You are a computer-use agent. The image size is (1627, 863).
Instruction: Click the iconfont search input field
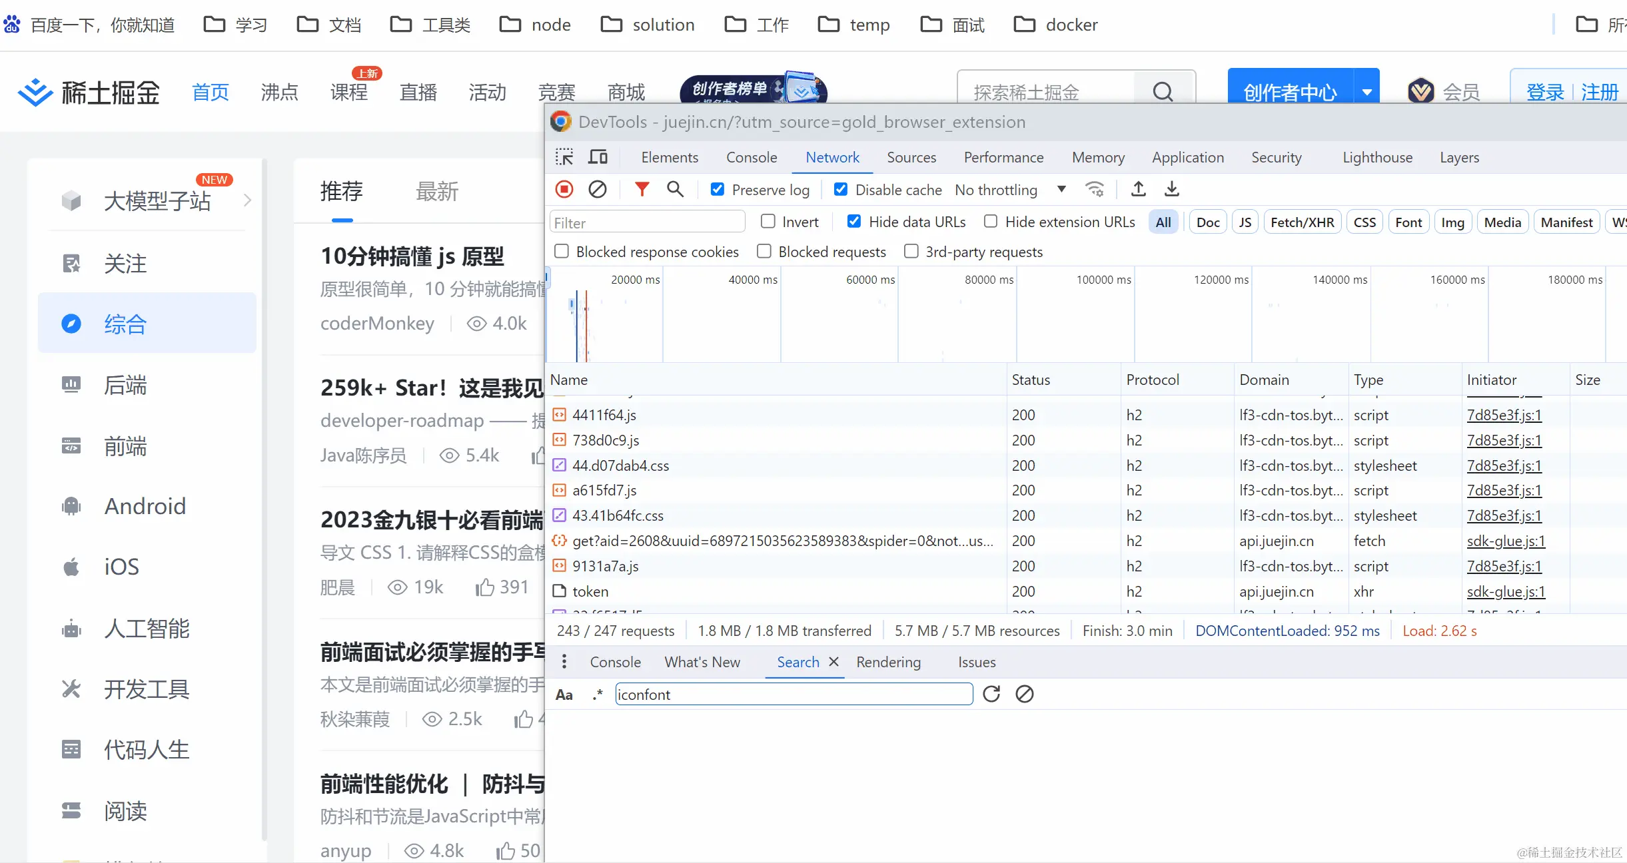793,695
